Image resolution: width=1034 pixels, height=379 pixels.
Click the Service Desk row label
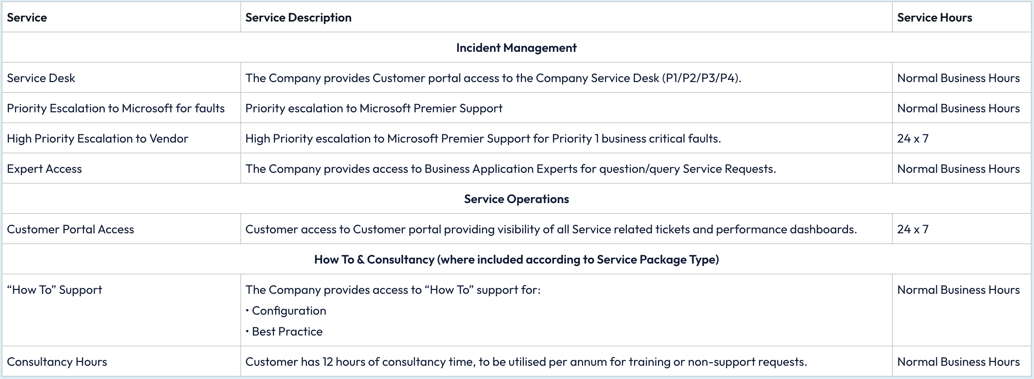(x=41, y=78)
